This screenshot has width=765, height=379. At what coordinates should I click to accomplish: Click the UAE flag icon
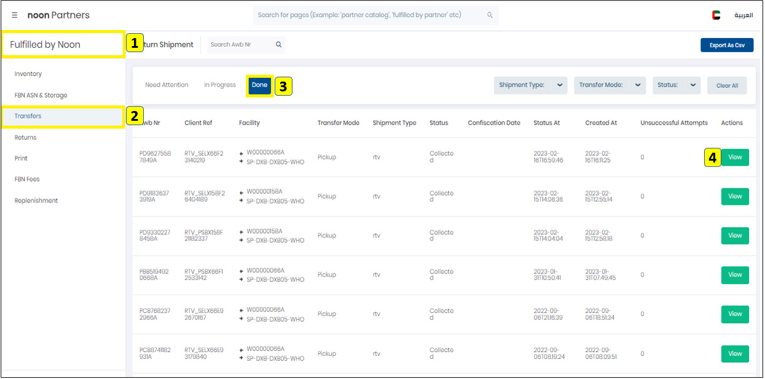point(716,15)
